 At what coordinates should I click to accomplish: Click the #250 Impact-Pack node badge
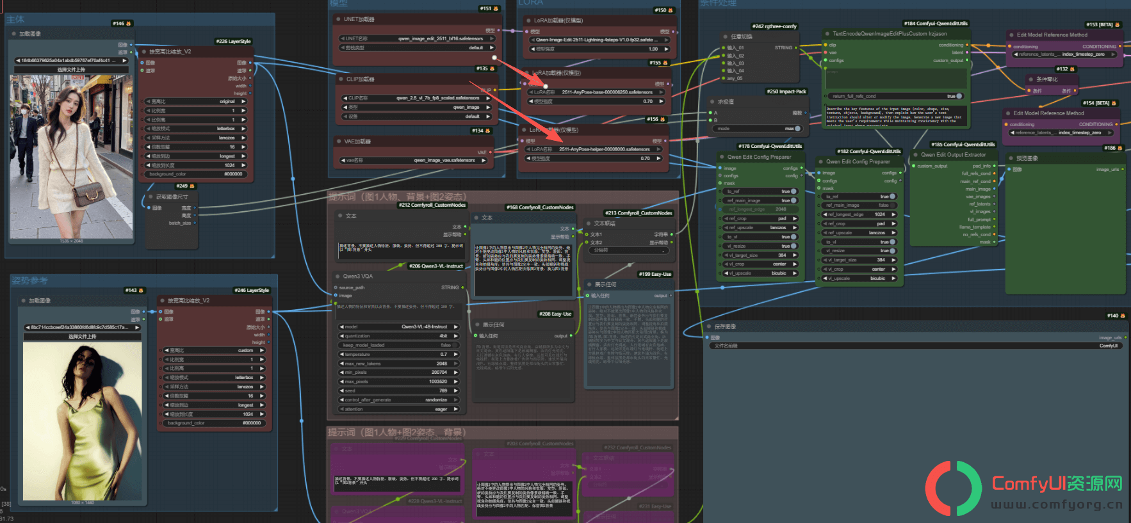pyautogui.click(x=786, y=92)
